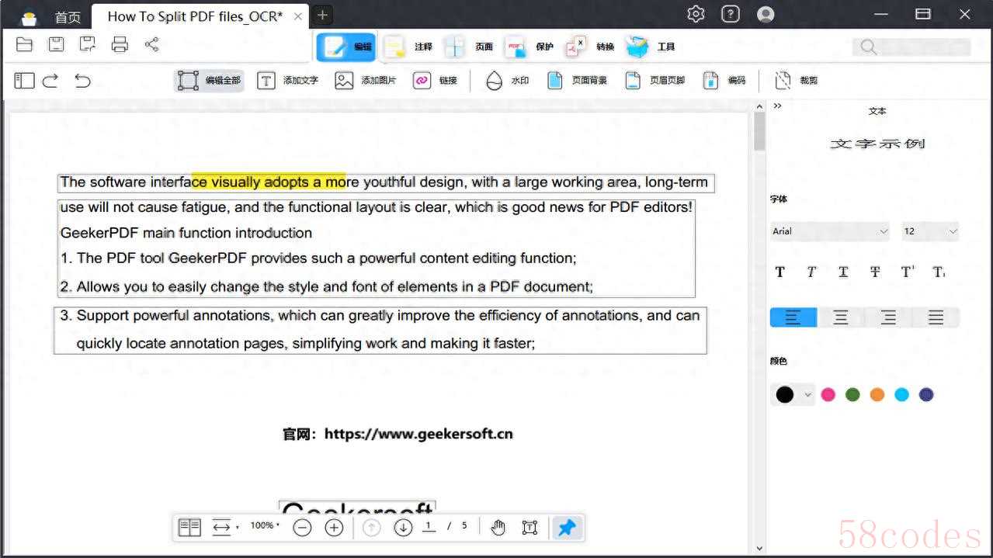Pick the pink color swatch

point(828,394)
